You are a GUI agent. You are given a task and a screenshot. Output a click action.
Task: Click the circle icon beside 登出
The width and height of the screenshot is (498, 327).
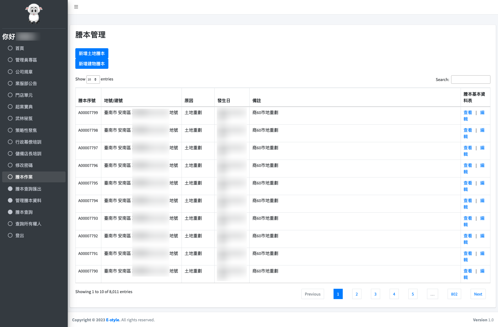pyautogui.click(x=10, y=235)
